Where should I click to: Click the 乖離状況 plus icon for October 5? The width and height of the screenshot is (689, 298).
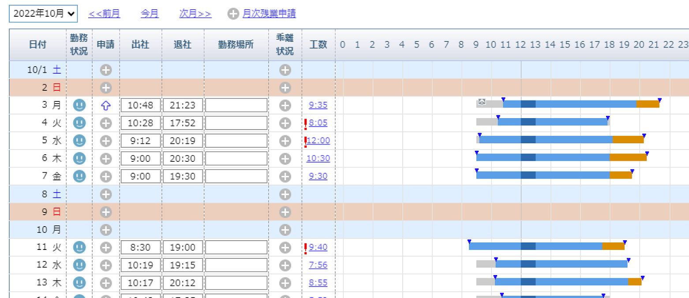pyautogui.click(x=285, y=141)
